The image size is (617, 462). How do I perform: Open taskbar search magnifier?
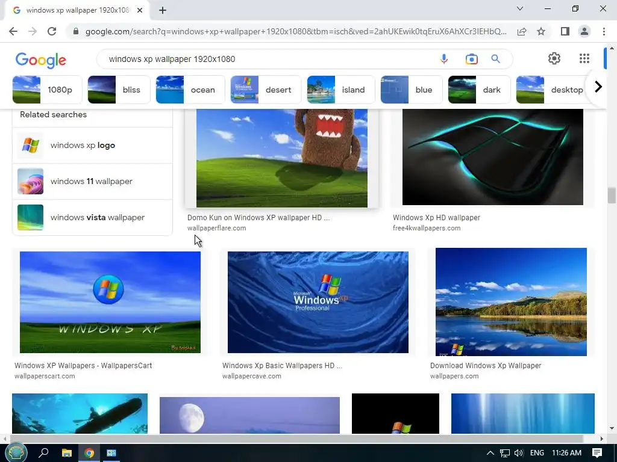pyautogui.click(x=43, y=453)
